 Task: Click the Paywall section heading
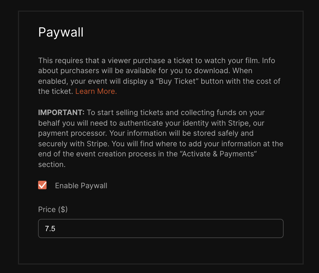[61, 32]
